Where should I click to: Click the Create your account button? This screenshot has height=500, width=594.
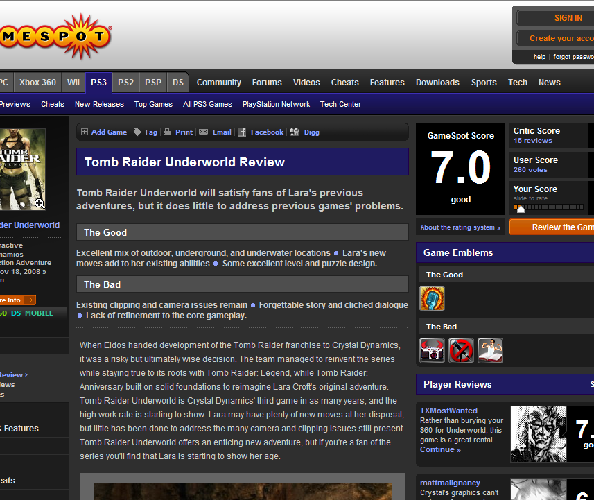pos(556,38)
